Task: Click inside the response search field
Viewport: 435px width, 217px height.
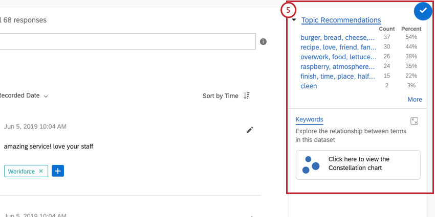Action: pos(127,41)
